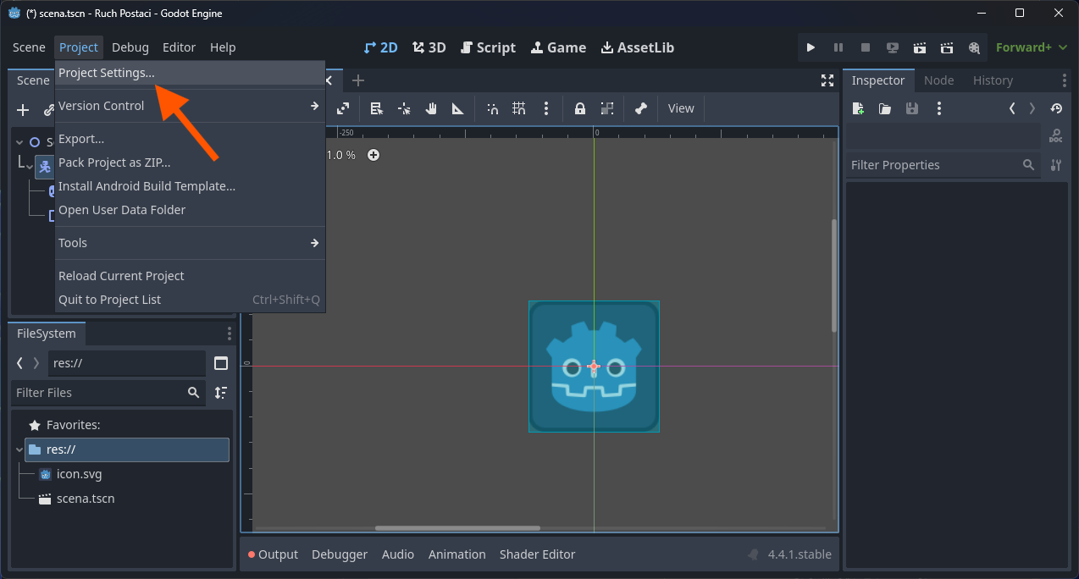This screenshot has width=1079, height=579.
Task: Switch to the Script workspace
Action: (488, 47)
